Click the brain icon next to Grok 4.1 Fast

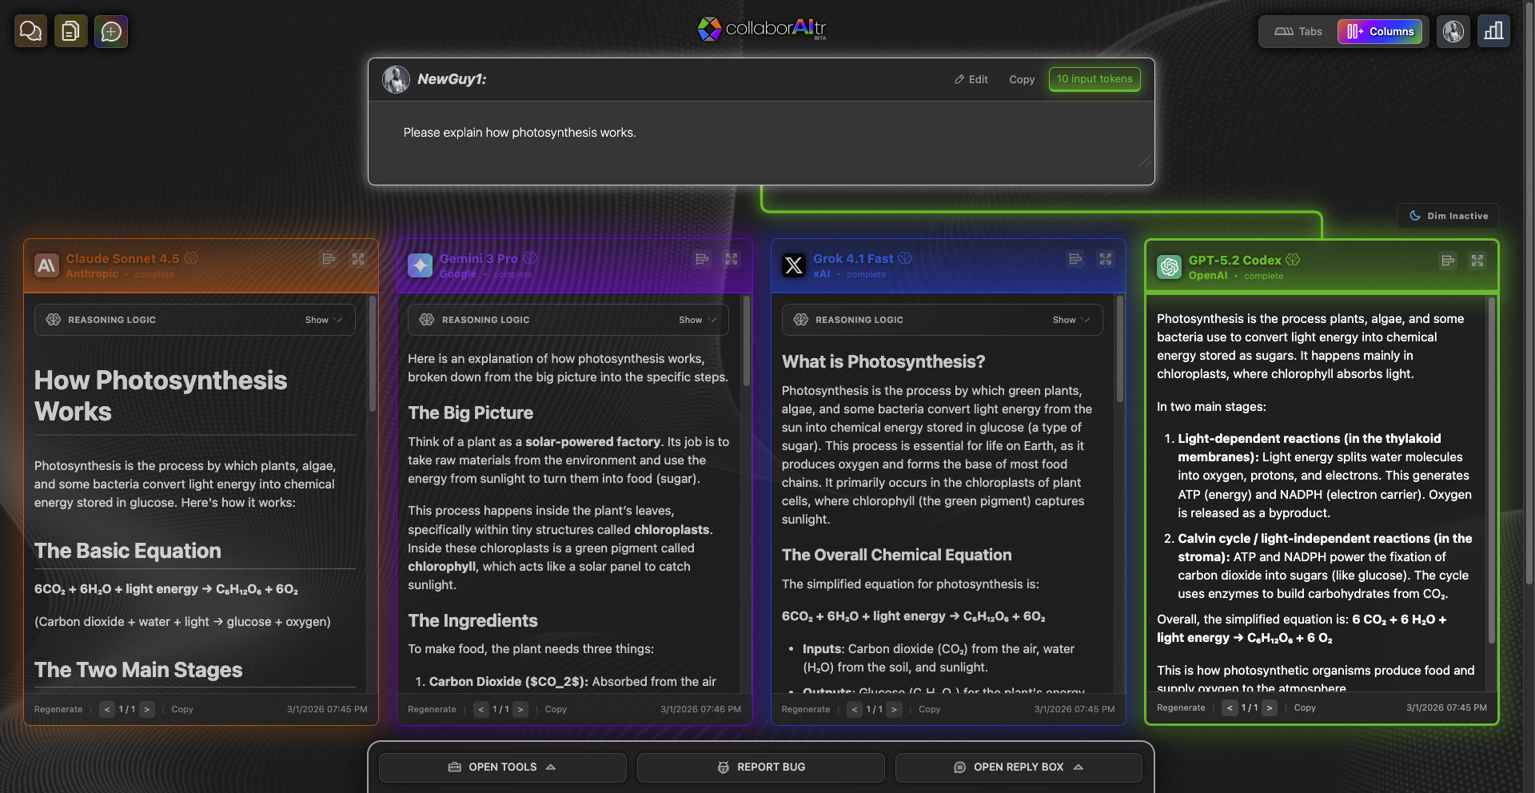pos(904,258)
